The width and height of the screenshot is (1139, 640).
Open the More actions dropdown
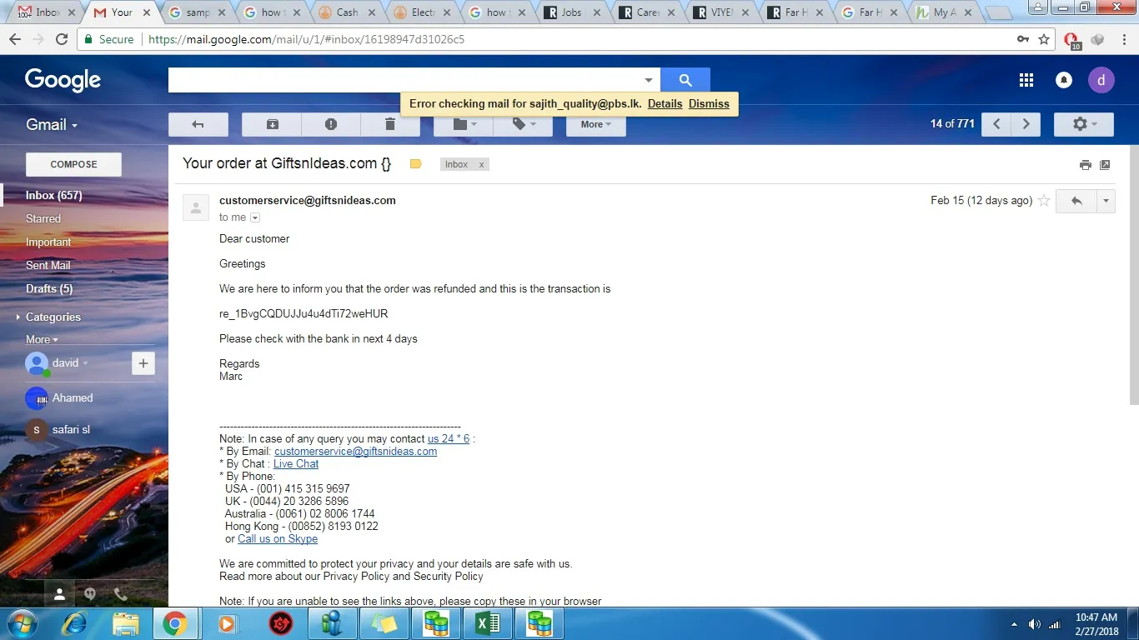click(x=596, y=124)
